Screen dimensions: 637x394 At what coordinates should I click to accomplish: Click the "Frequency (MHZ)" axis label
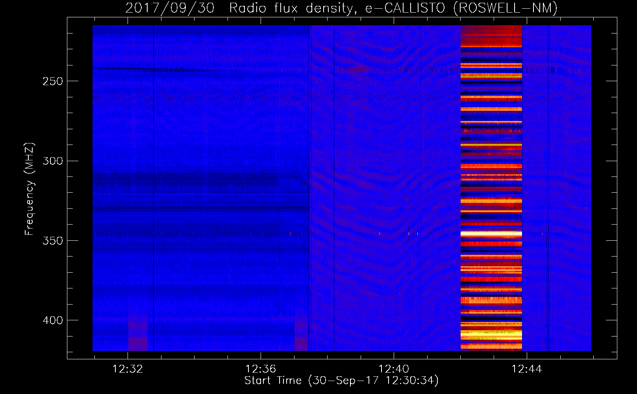30,189
